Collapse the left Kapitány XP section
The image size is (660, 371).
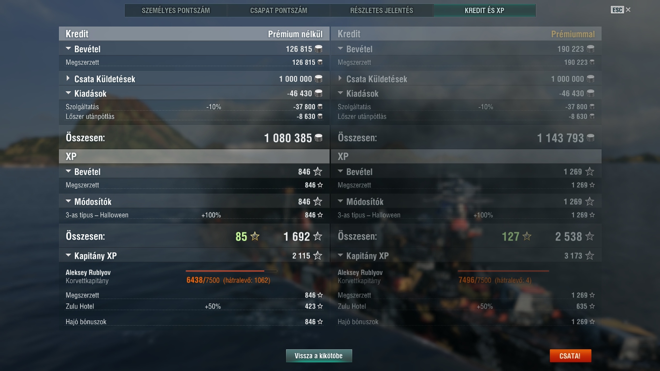68,256
